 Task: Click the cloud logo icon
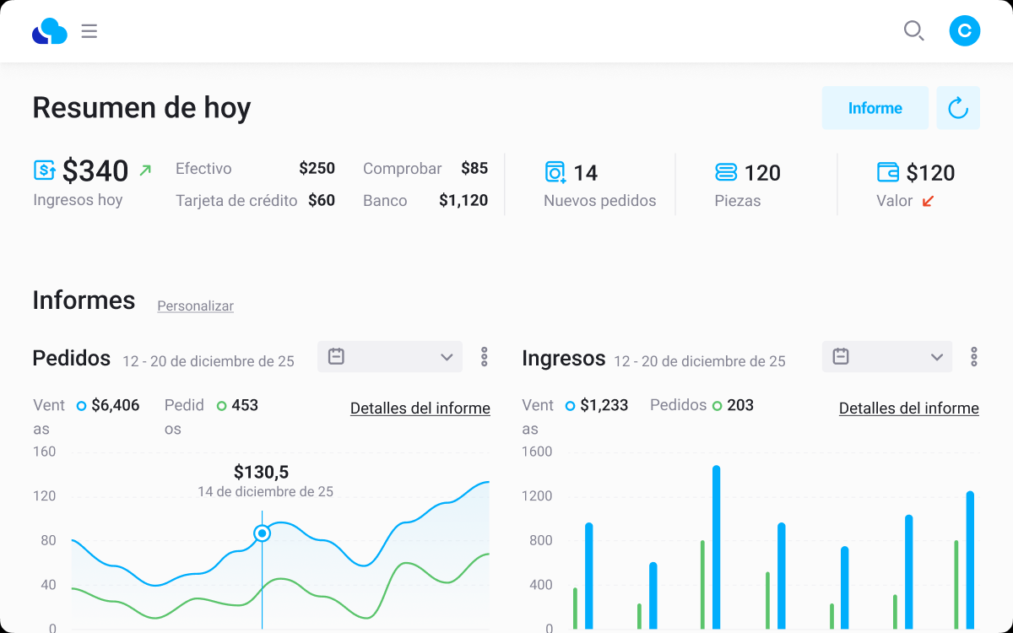coord(50,31)
